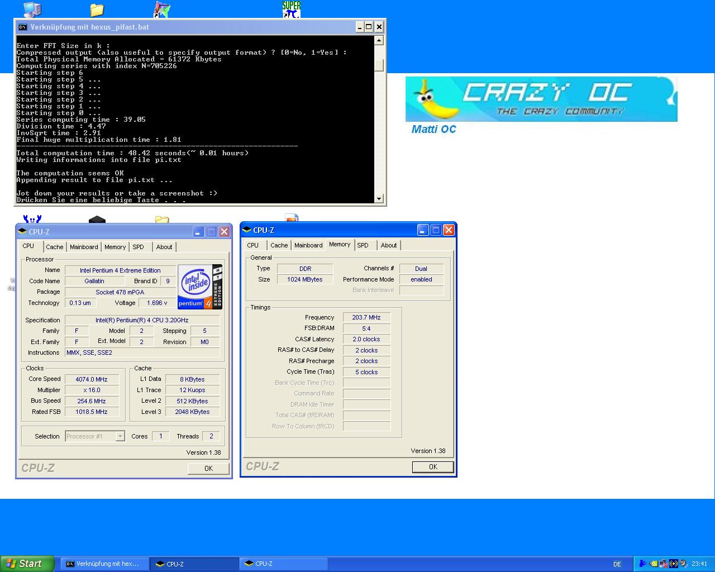Open the yellow sound waves tray icon
Viewport: 715px width, 572px height.
pos(673,564)
